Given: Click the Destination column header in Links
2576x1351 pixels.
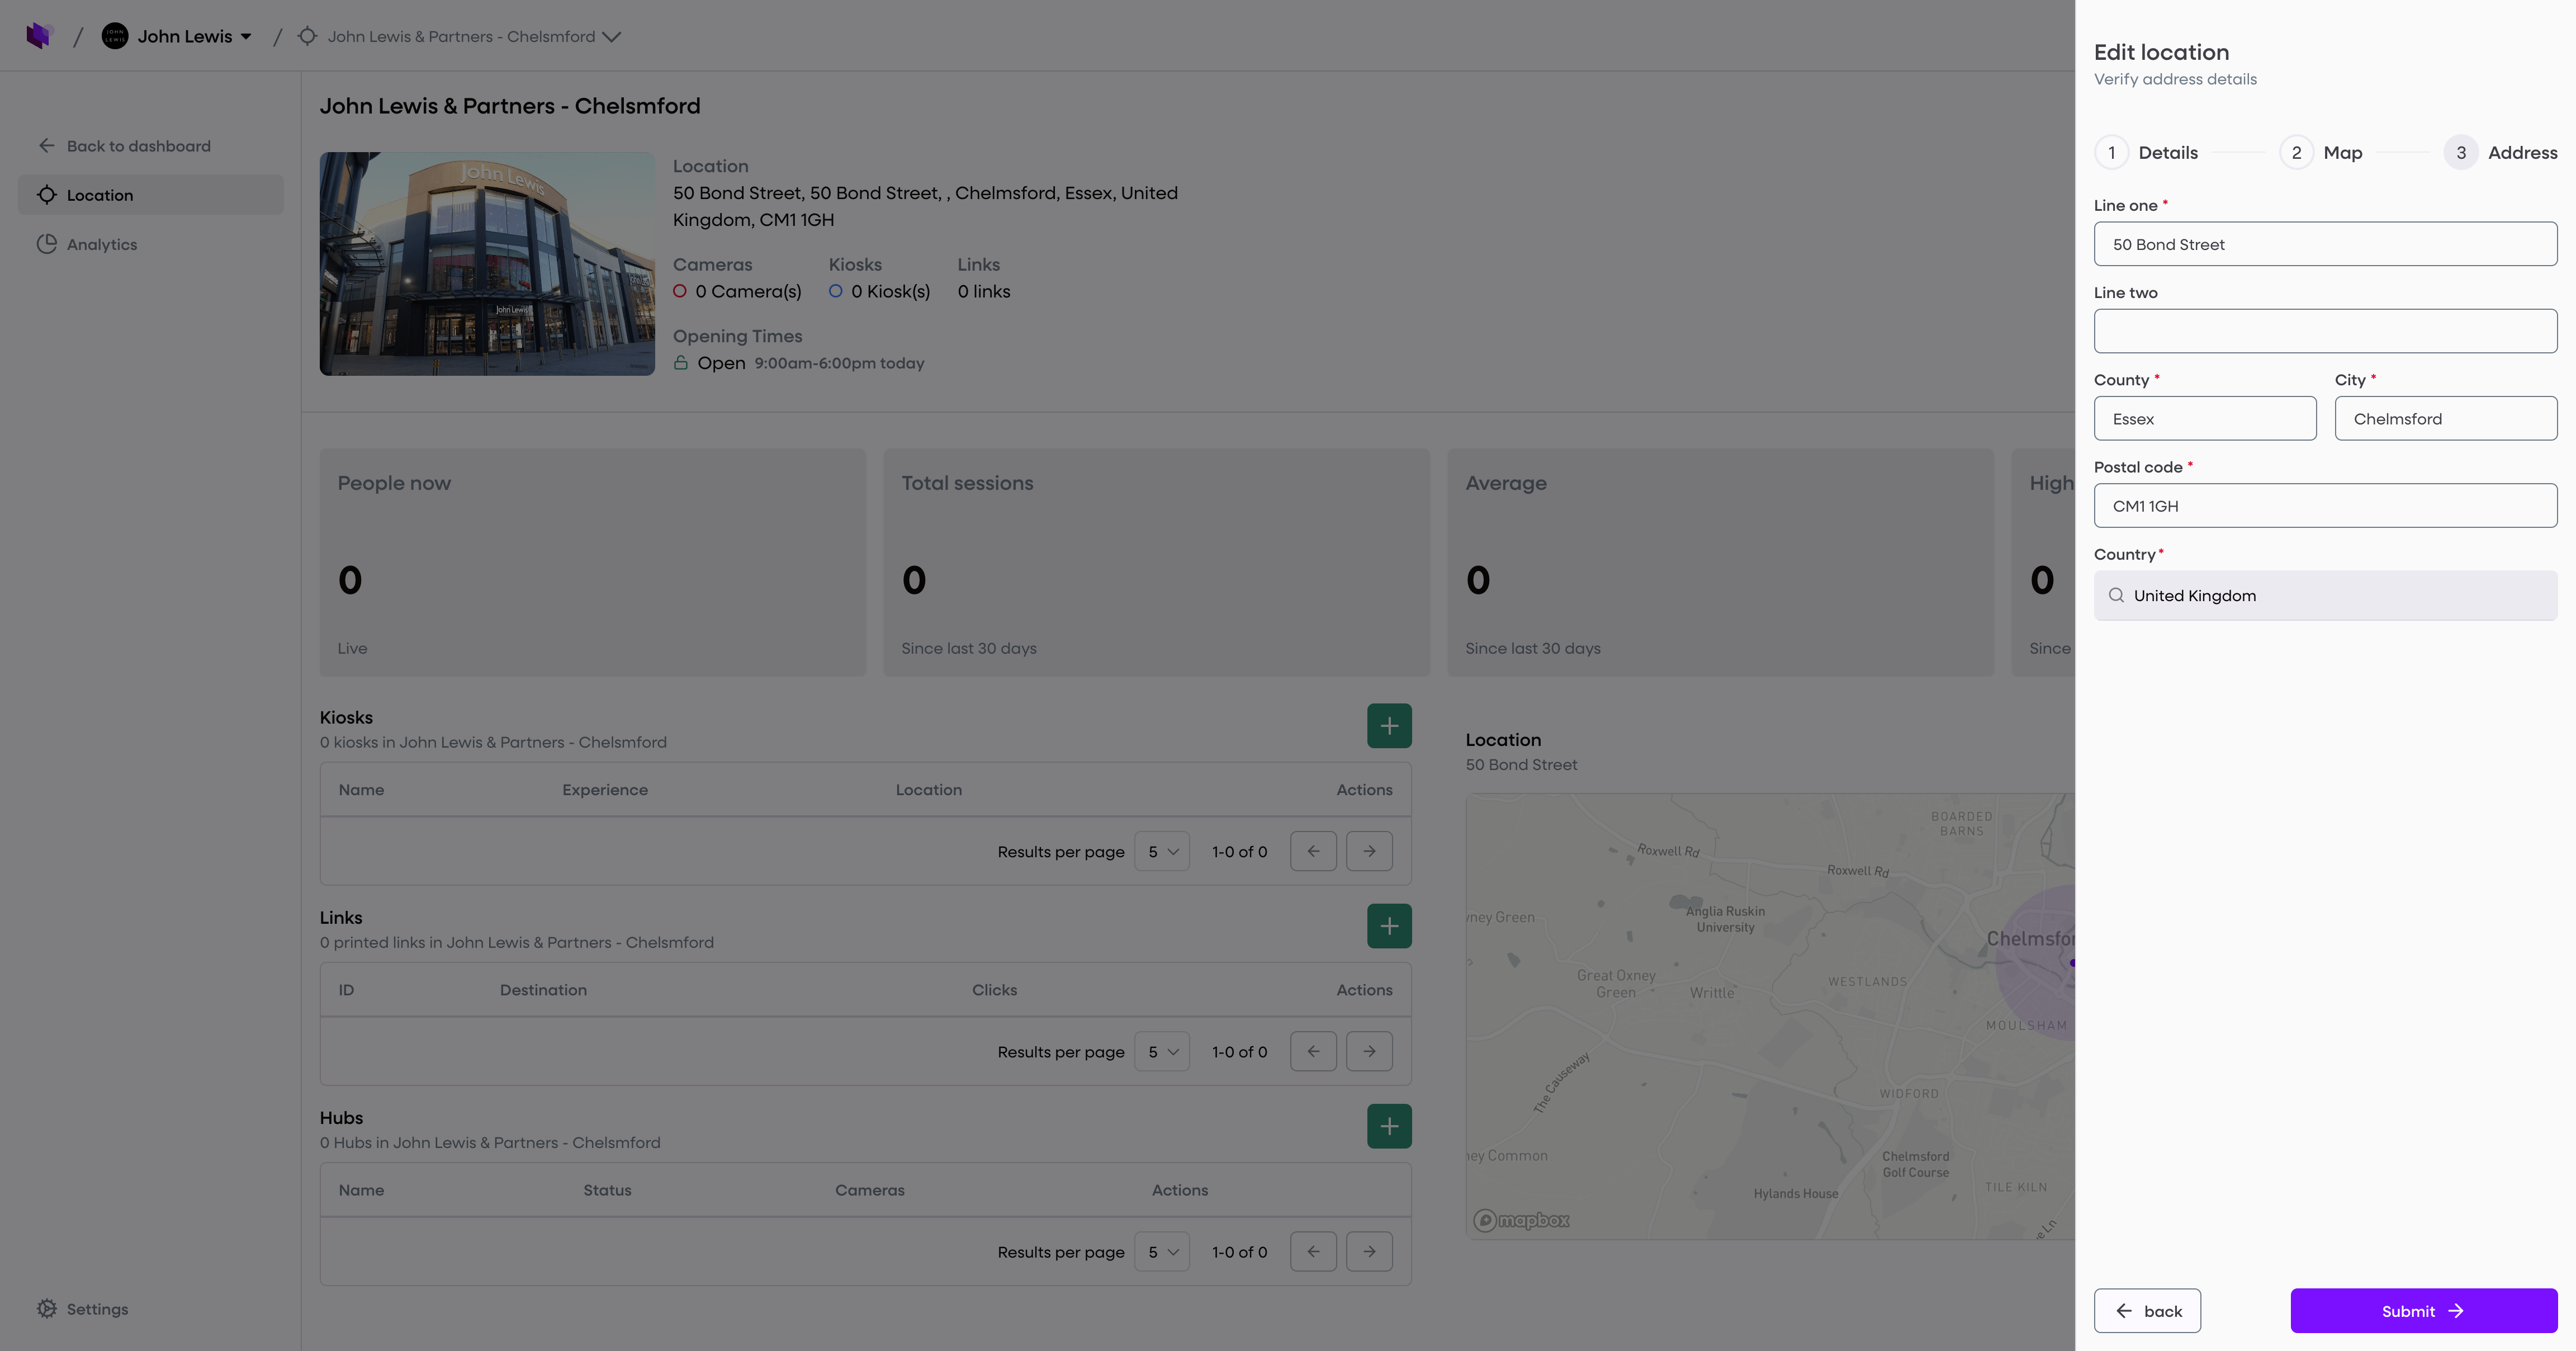Looking at the screenshot, I should tap(543, 990).
